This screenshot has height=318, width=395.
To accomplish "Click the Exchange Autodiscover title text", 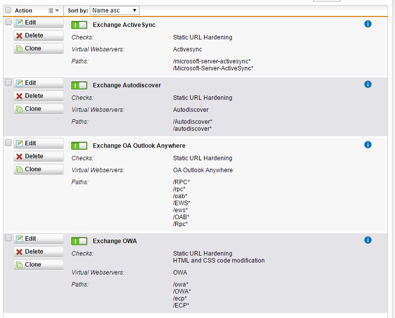I will point(127,85).
